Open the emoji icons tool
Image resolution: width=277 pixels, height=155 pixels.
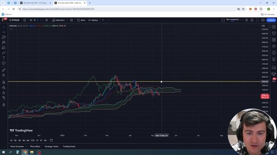[4, 63]
